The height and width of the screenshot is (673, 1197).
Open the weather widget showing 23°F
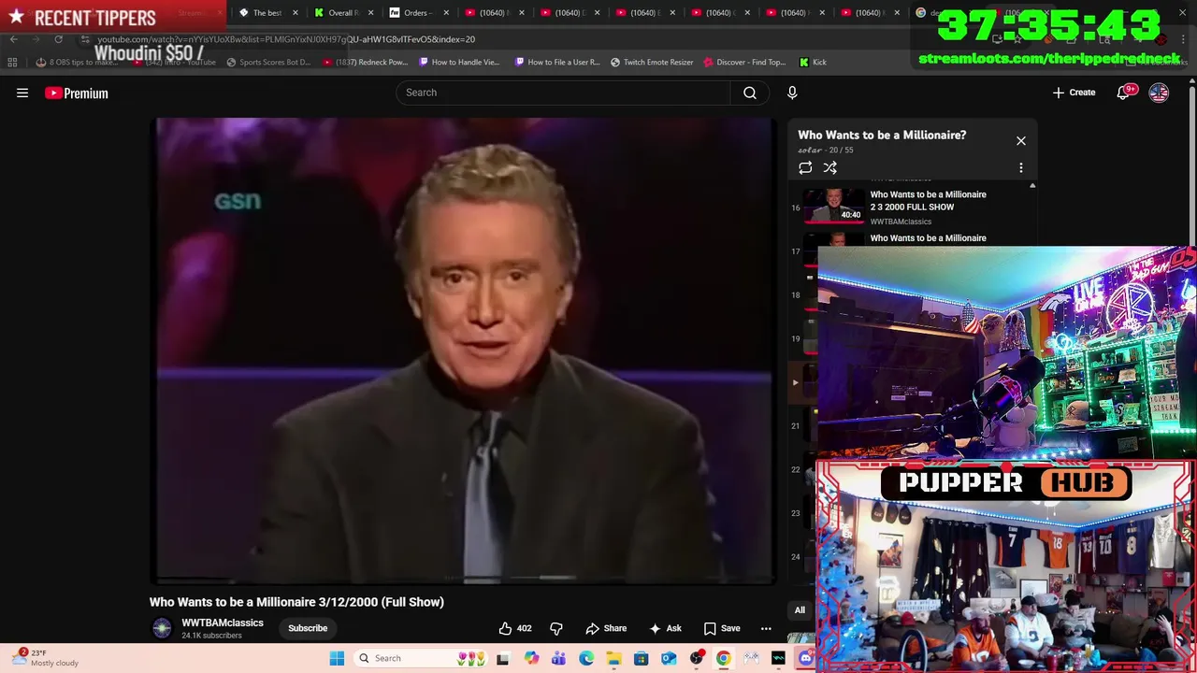point(47,658)
